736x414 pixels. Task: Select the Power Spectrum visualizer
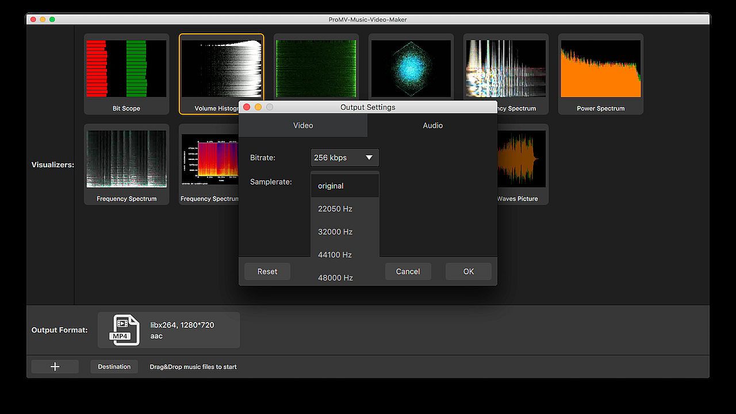(600, 74)
